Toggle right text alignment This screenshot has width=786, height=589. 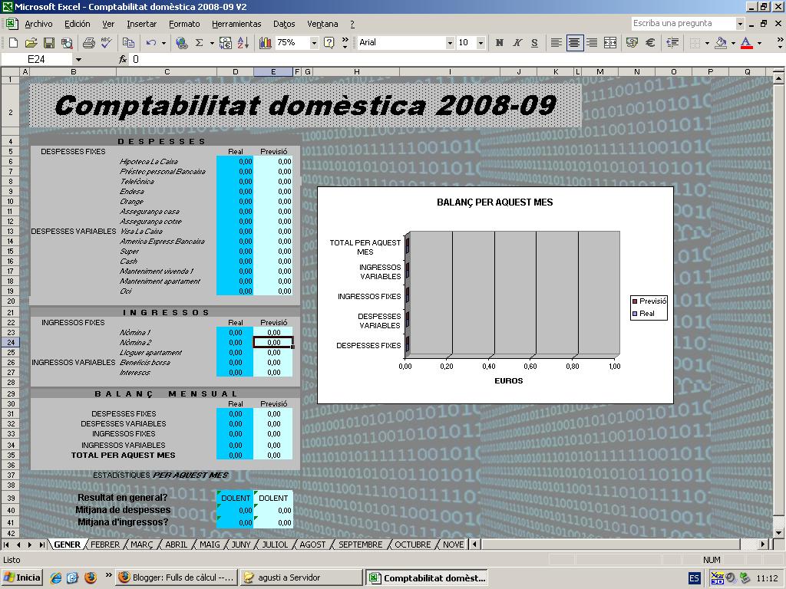592,43
